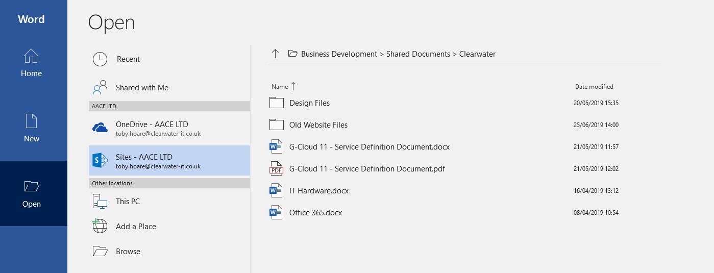Open IT Hardware.docx file name

click(319, 191)
